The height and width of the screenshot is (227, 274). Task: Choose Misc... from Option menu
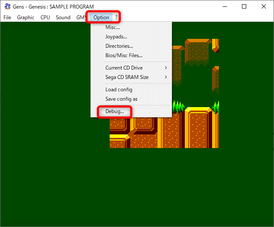131,27
